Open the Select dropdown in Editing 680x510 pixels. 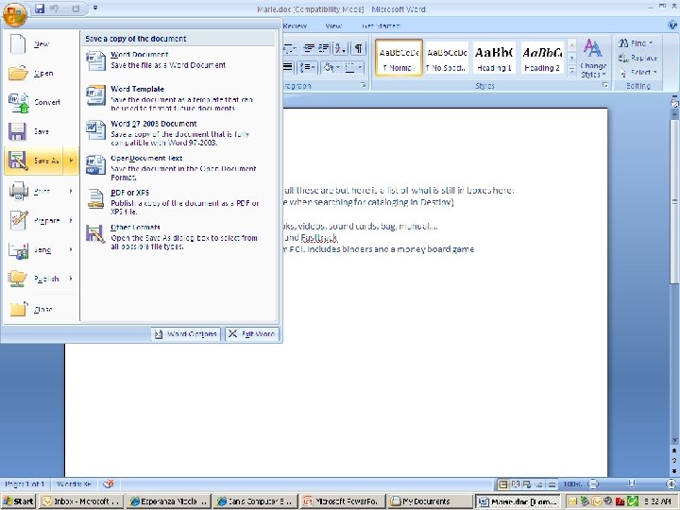pos(638,72)
